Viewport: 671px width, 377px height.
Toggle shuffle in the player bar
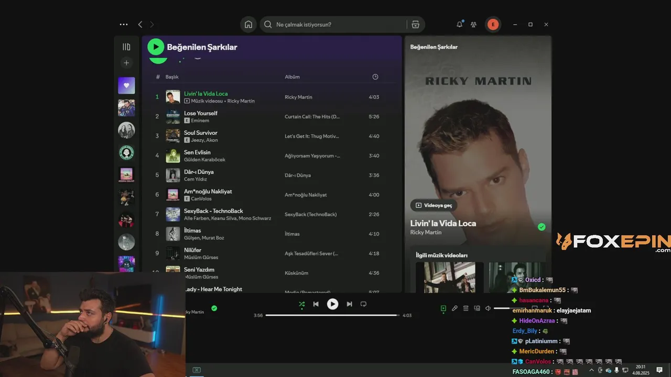click(x=301, y=304)
